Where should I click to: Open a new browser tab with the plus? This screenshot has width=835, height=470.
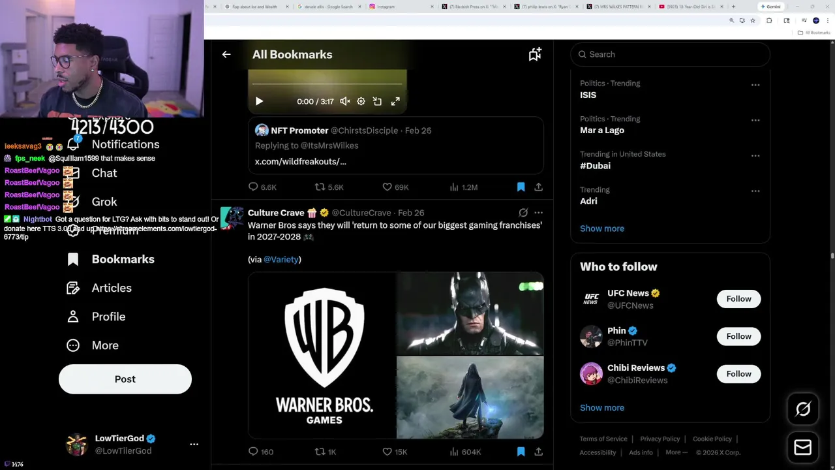[x=733, y=7]
